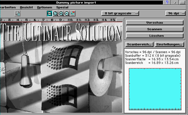Viewport: 188px width, 115px height.
Task: Click the Scanbuffer = 312 K text line
Action: pos(153,56)
